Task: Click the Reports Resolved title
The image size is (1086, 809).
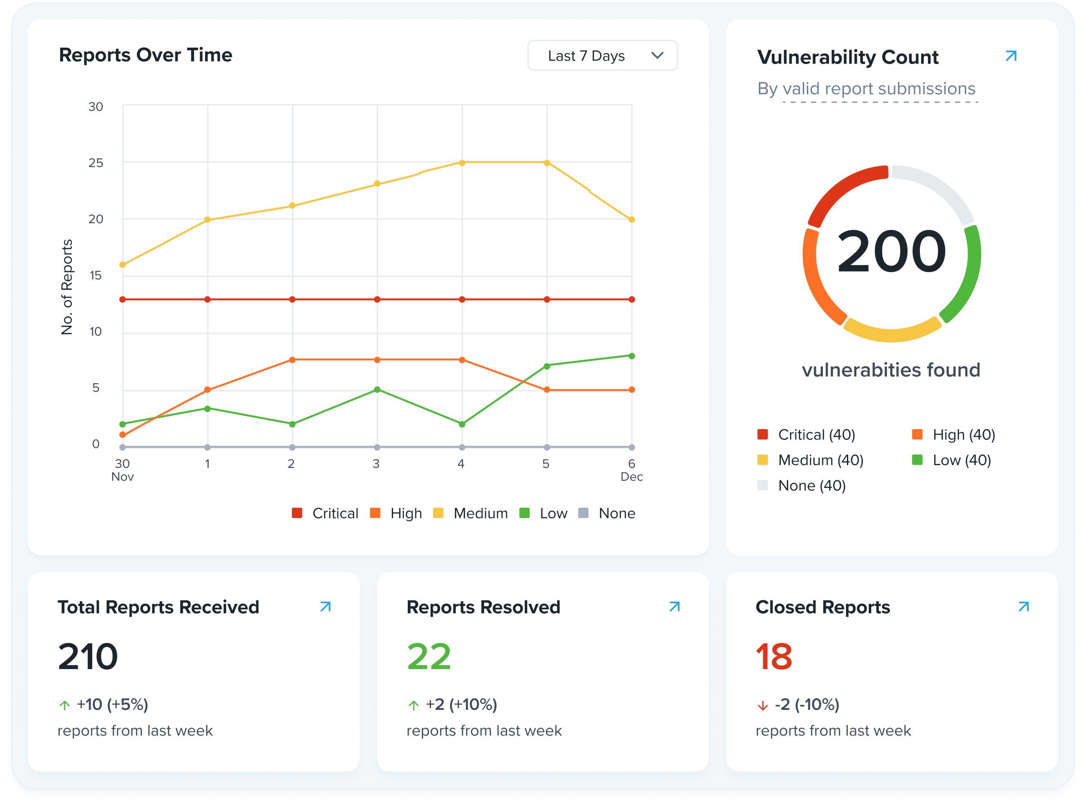Action: coord(483,607)
